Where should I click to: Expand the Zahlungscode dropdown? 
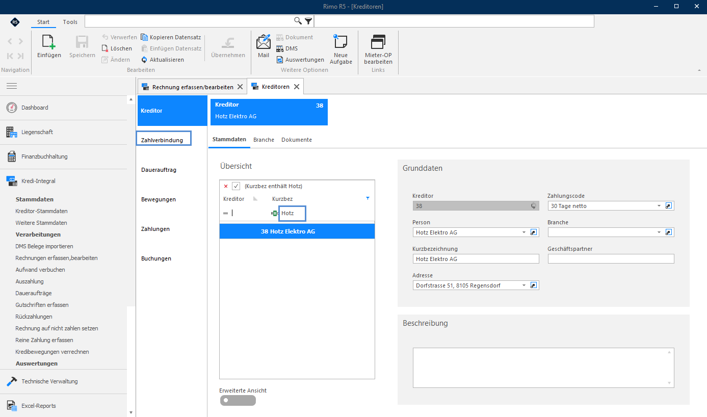(x=659, y=206)
